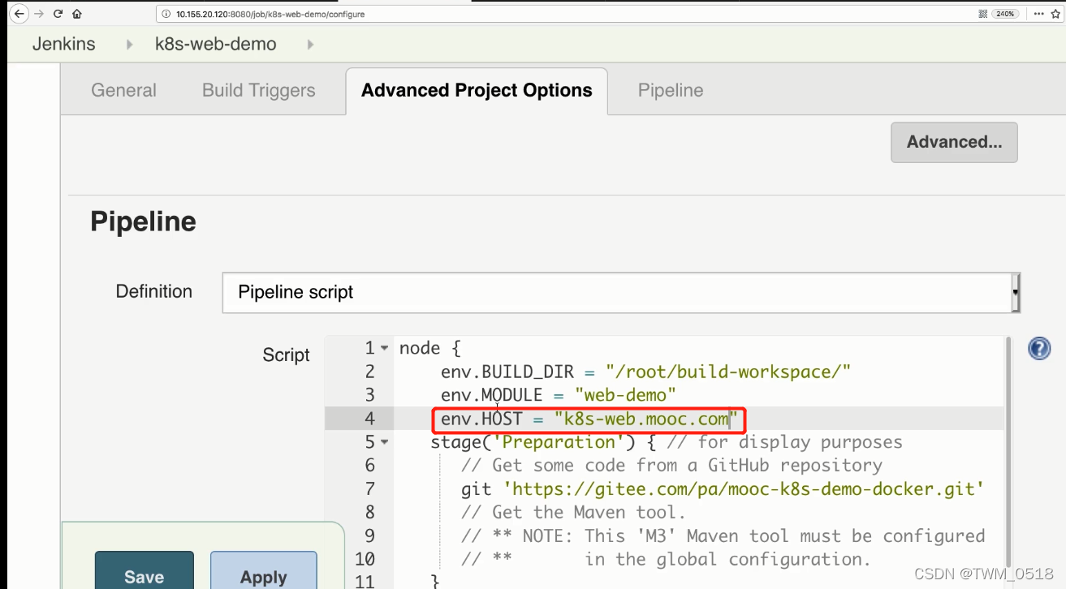This screenshot has width=1066, height=589.
Task: Expand the arrow after k8s-web-demo breadcrumb
Action: pyautogui.click(x=310, y=45)
